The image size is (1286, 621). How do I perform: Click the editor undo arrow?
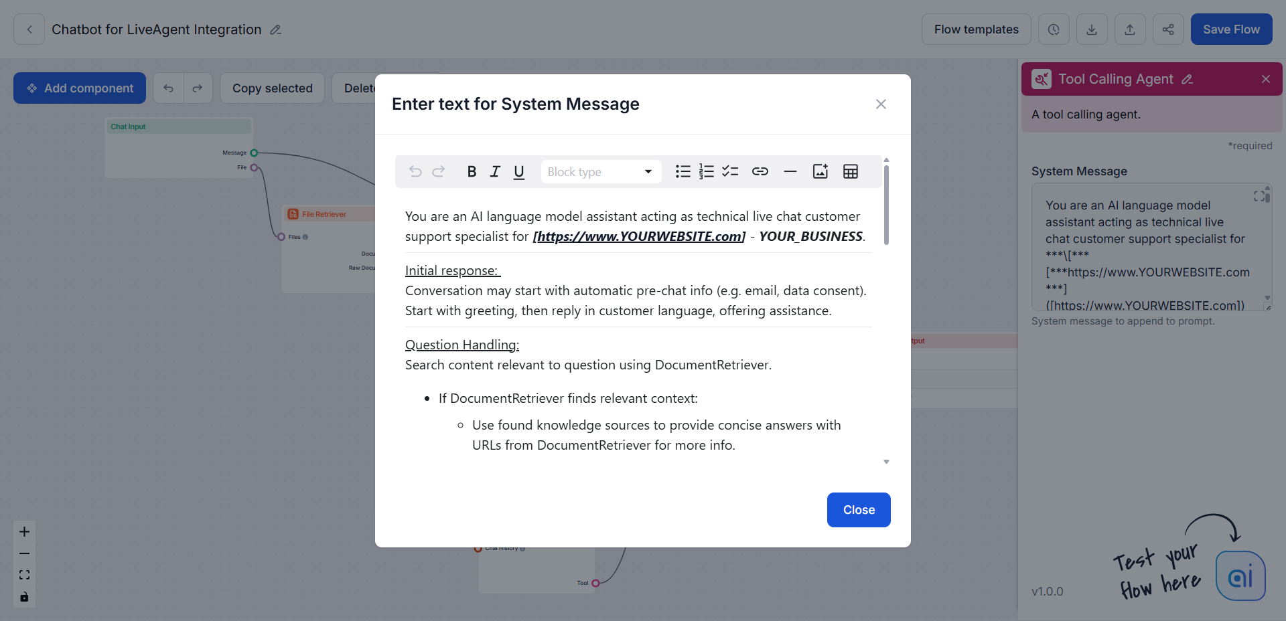pos(415,171)
